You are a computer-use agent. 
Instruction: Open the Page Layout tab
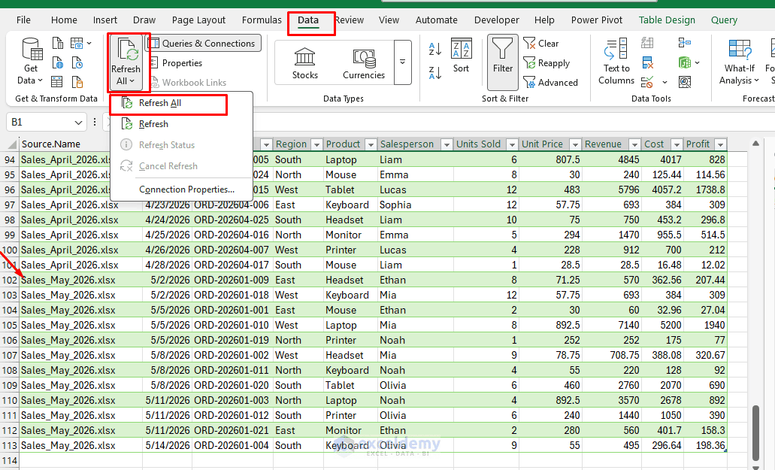pyautogui.click(x=198, y=20)
